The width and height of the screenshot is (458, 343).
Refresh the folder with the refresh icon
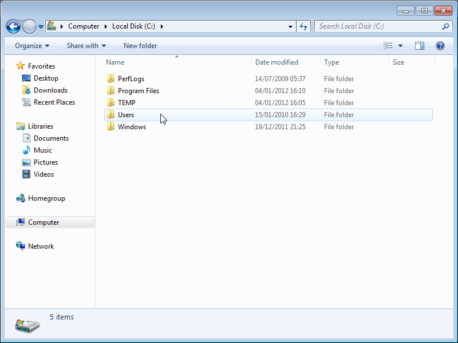tap(303, 26)
